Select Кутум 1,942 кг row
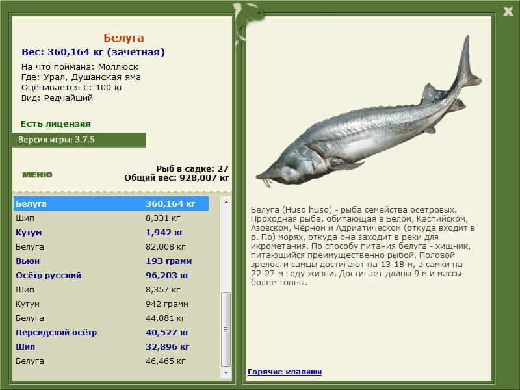 pyautogui.click(x=111, y=232)
